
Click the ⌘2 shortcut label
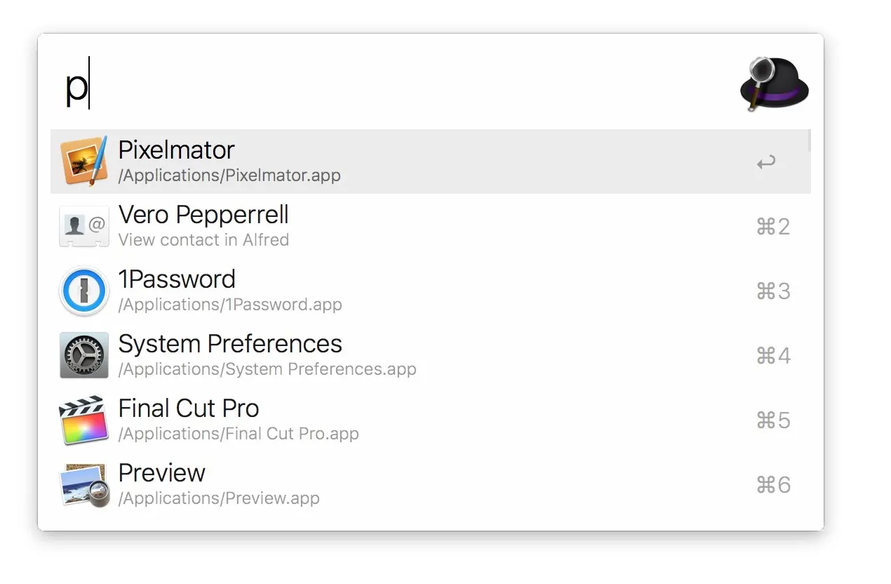click(x=773, y=227)
